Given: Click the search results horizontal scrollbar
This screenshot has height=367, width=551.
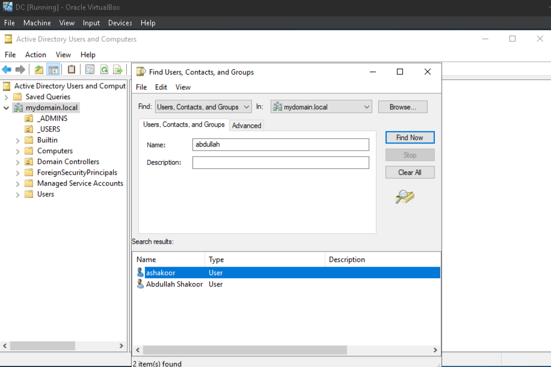Looking at the screenshot, I should (x=245, y=350).
